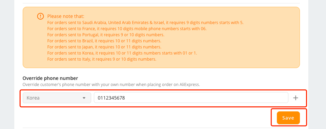Focus the phone number field showing 0112345678
The image size is (326, 129).
(x=191, y=98)
